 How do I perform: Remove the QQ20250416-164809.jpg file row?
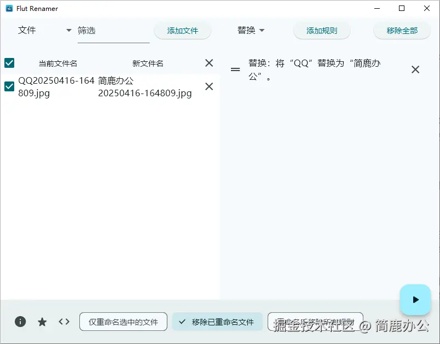point(209,86)
